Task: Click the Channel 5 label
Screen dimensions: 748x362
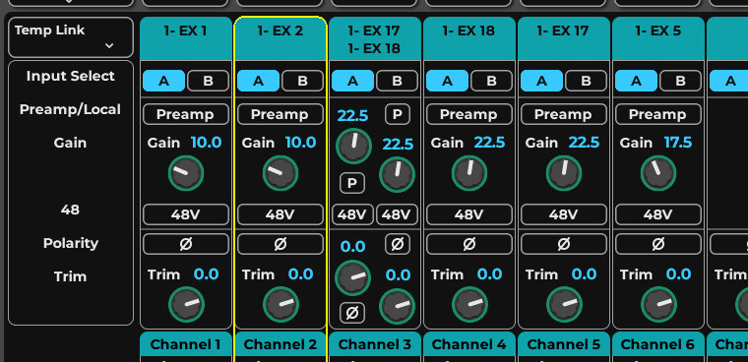Action: click(x=564, y=344)
